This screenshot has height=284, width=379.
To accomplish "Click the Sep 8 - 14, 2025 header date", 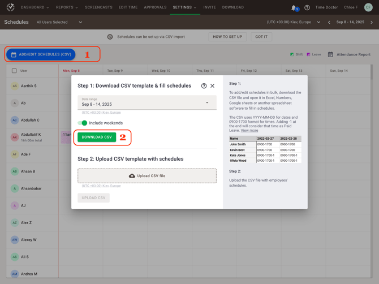I will click(350, 22).
